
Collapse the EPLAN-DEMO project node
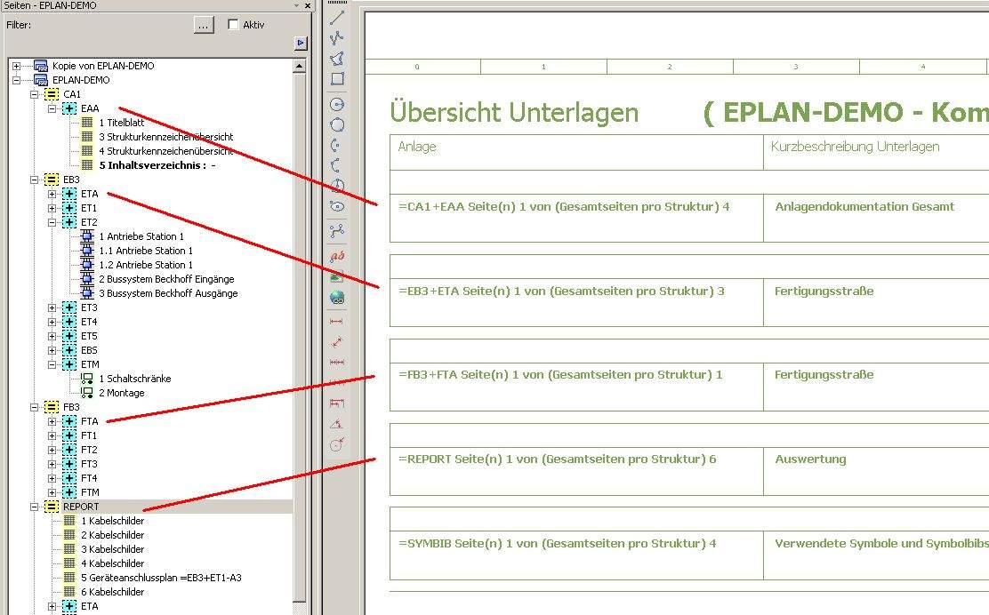[x=16, y=80]
